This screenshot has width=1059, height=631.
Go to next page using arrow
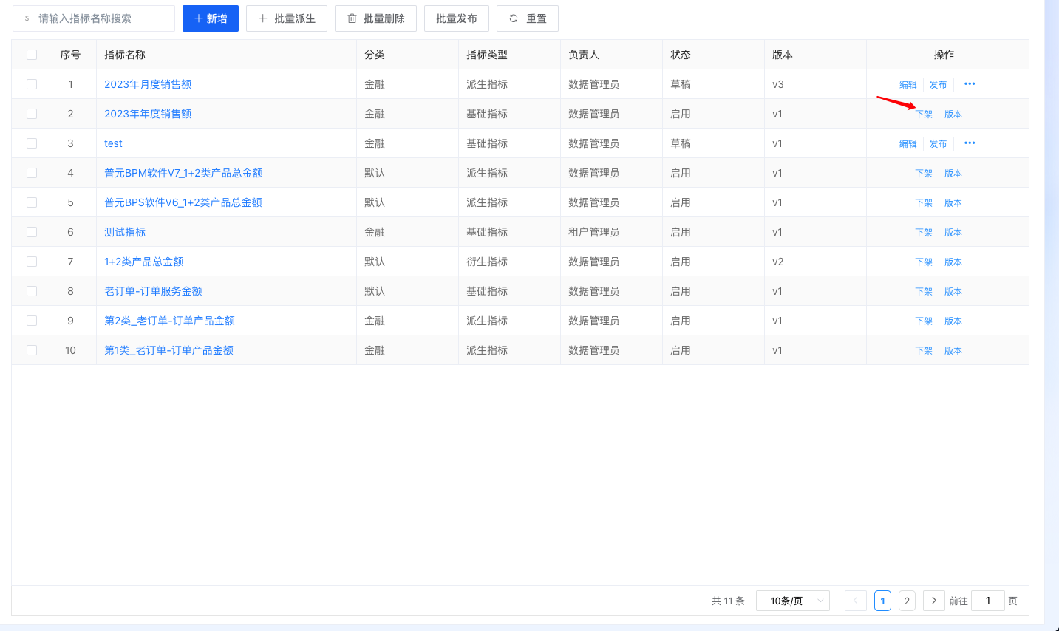(x=934, y=601)
